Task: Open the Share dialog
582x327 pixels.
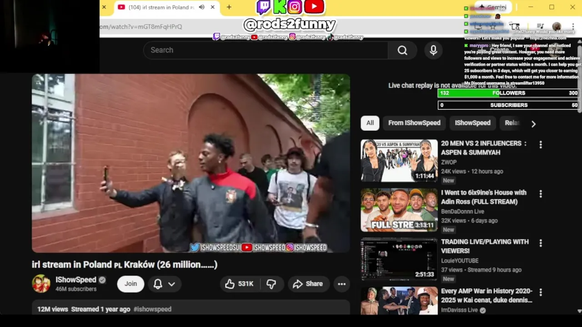Action: click(x=308, y=284)
